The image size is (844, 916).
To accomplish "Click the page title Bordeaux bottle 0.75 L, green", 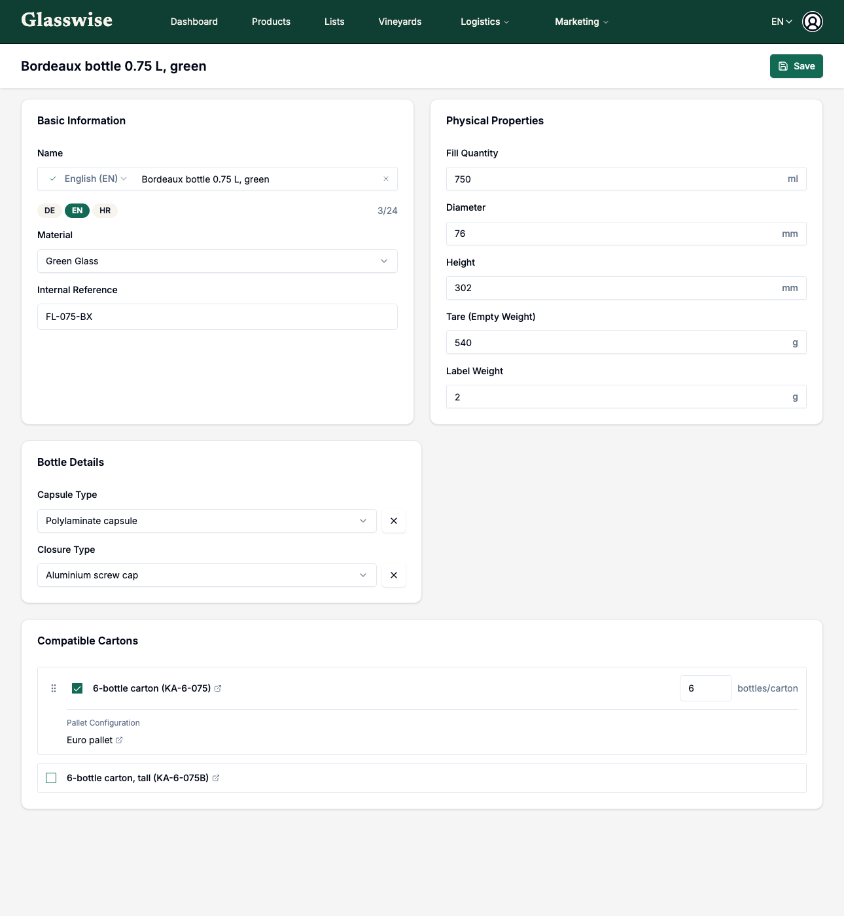I will (x=114, y=66).
